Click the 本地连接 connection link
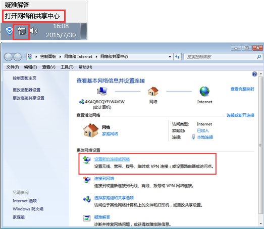The width and height of the screenshot is (264, 229). coord(205,137)
